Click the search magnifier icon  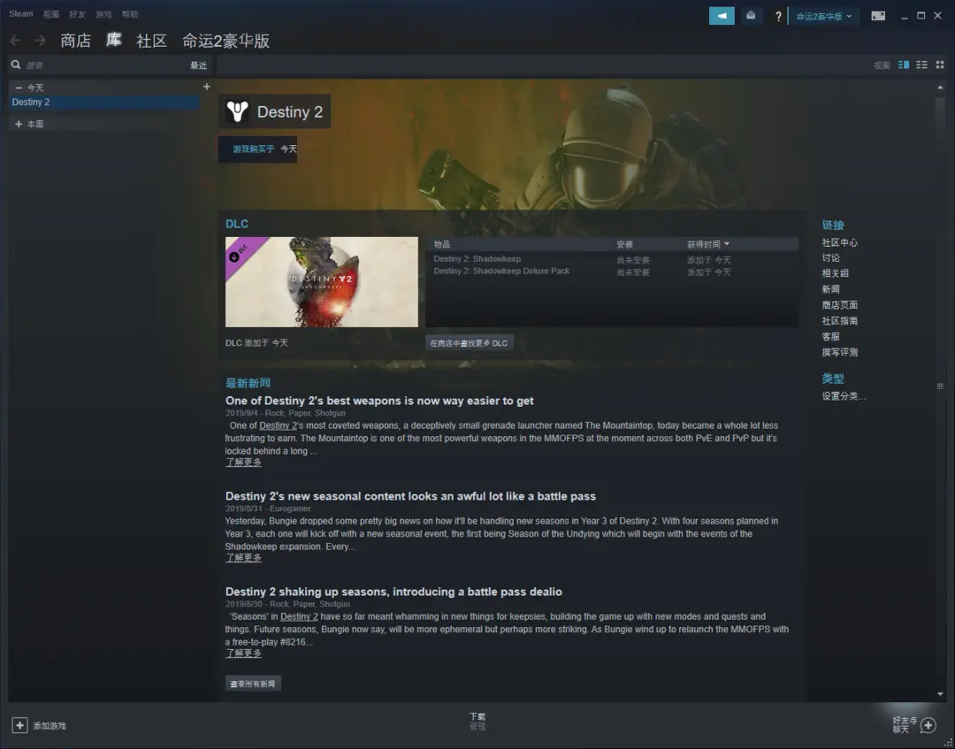[16, 65]
